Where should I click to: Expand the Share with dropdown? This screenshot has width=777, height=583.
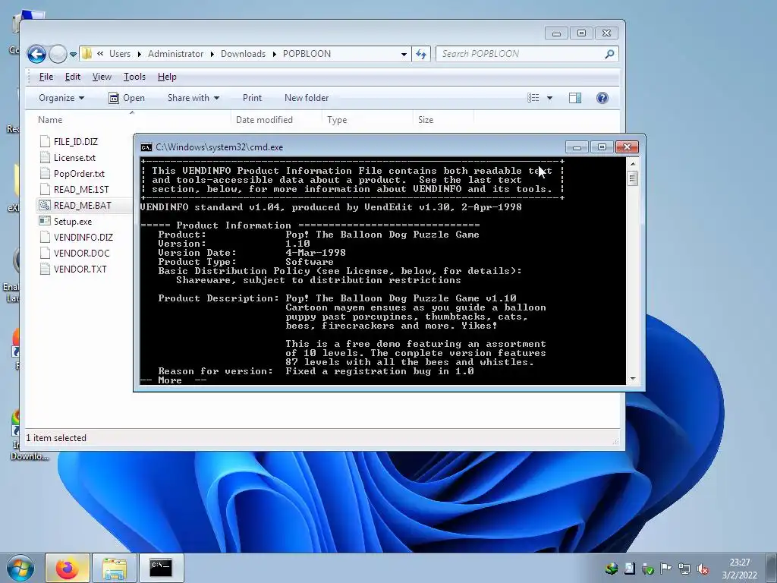[193, 98]
